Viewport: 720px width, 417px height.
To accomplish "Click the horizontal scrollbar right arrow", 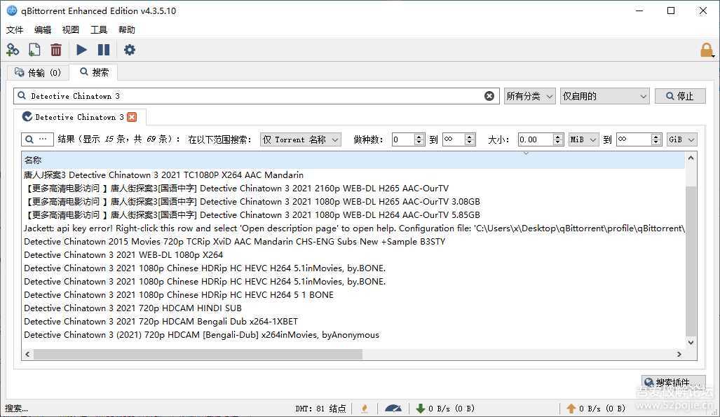I will 679,354.
